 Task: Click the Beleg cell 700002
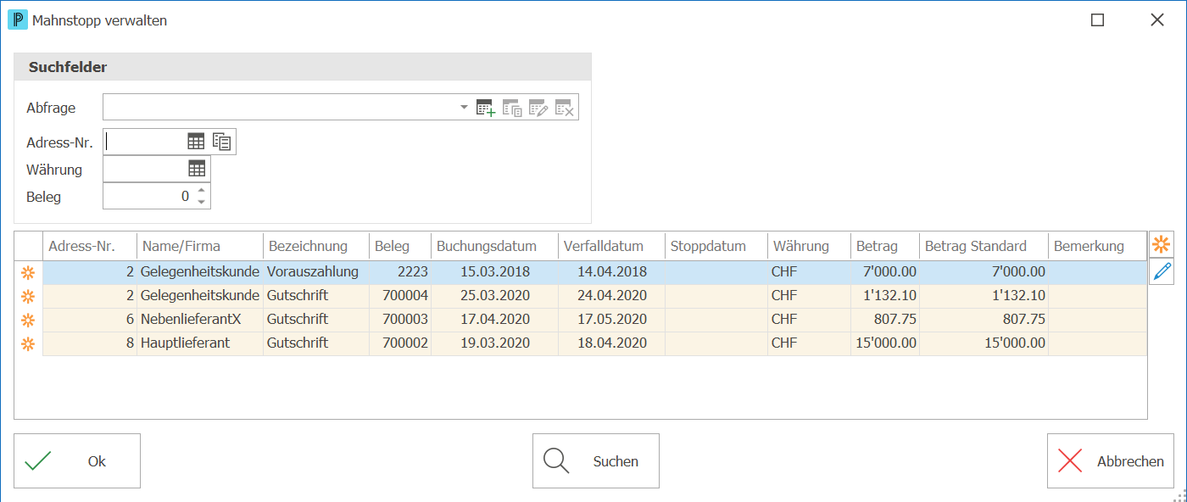point(400,343)
